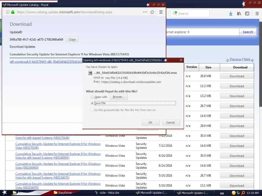
Task: Cancel the file opening dialog
Action: tap(171, 122)
